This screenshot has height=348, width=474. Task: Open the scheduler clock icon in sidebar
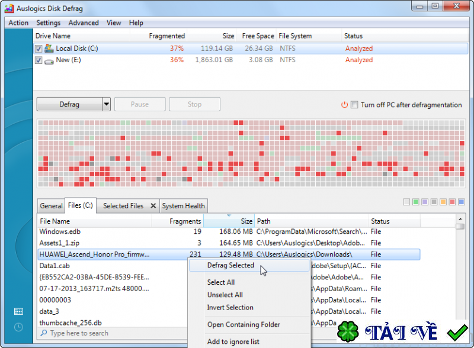tap(18, 327)
